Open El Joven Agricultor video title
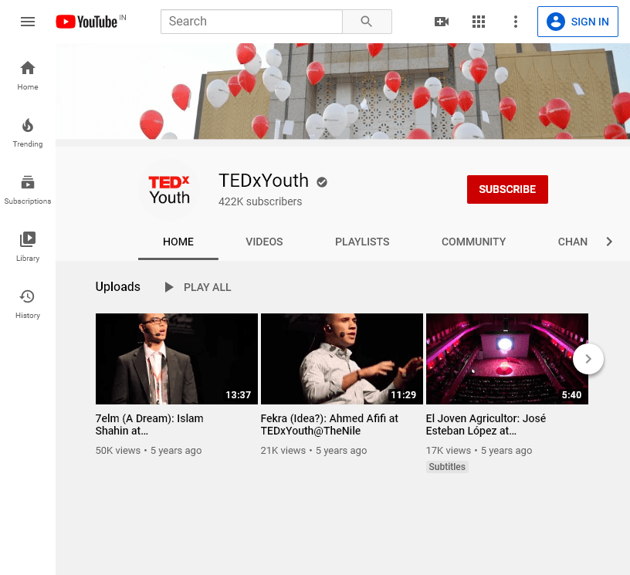 (486, 424)
